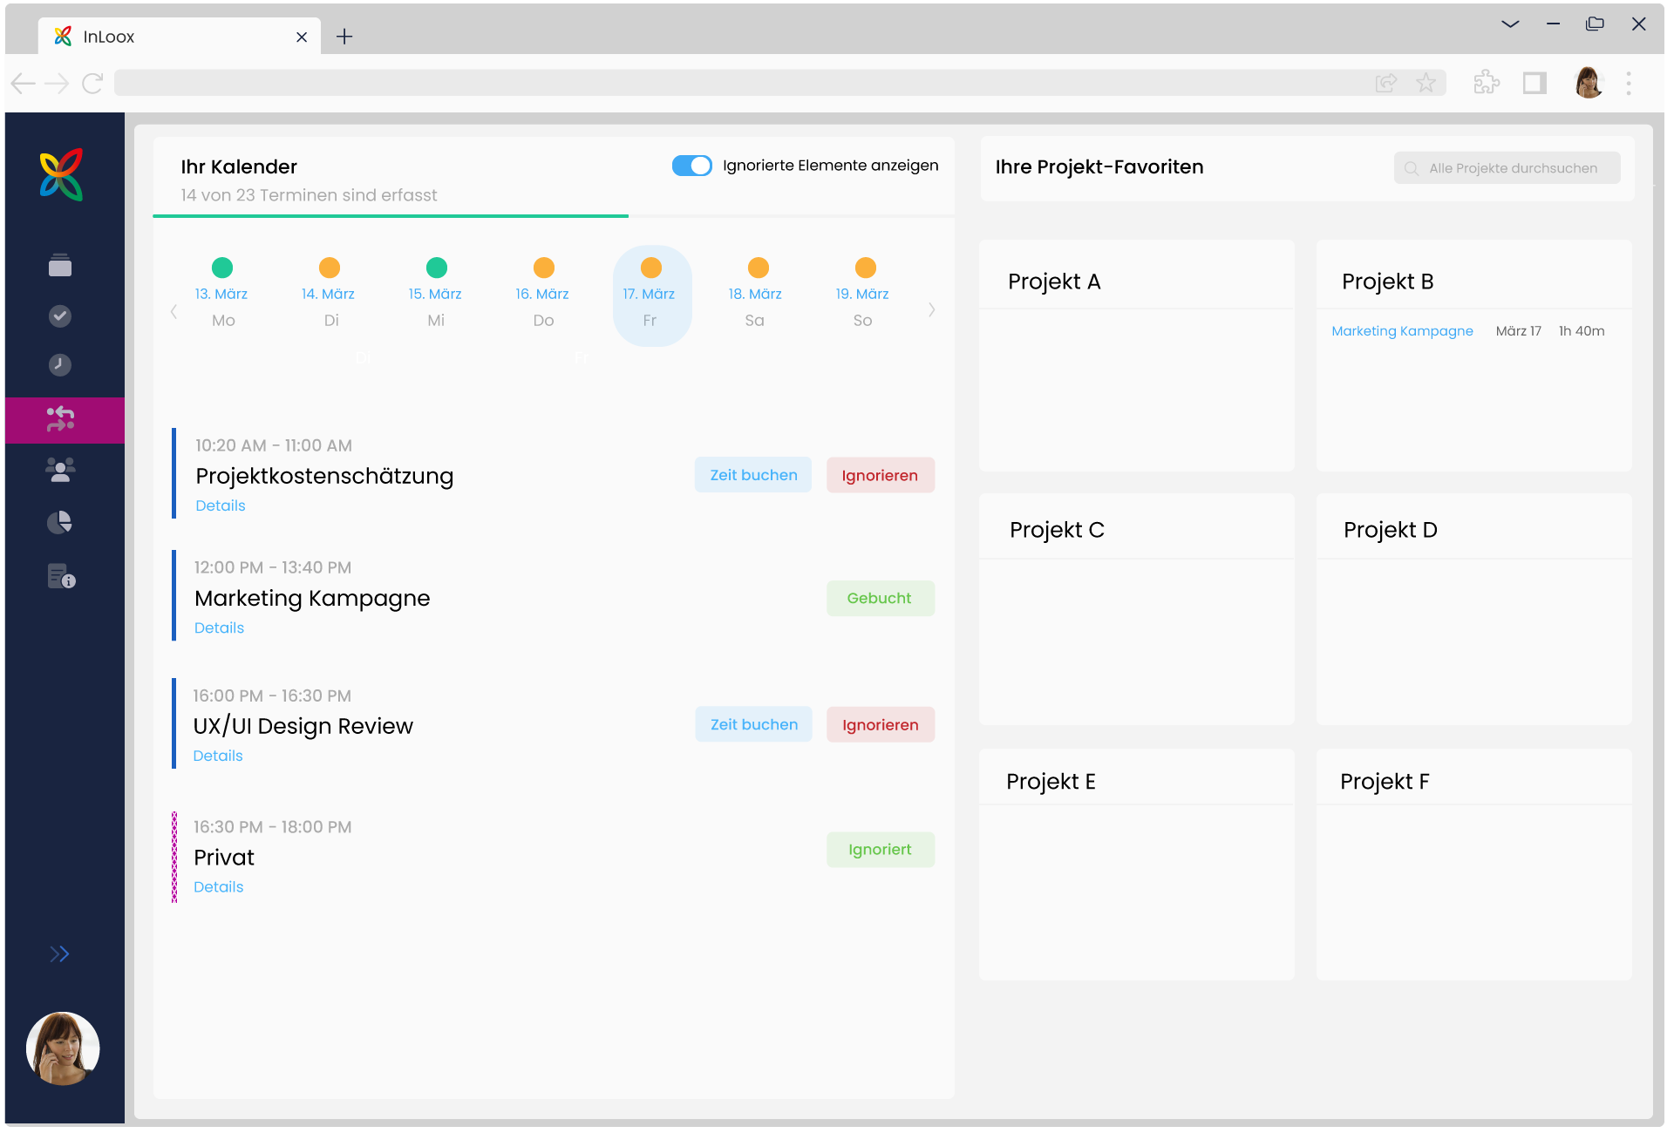
Task: Select 16. März Thursday in calendar
Action: pos(543,295)
